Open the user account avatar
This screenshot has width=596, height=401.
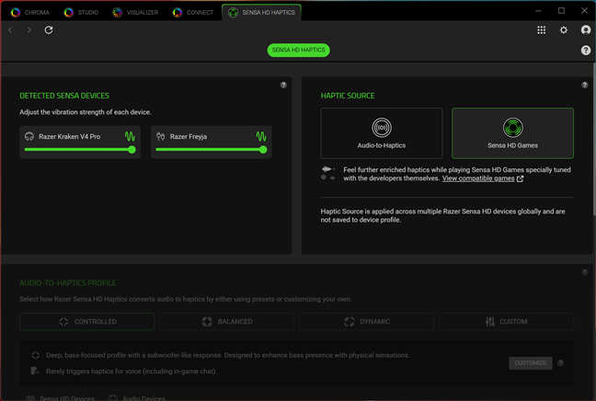(x=586, y=30)
